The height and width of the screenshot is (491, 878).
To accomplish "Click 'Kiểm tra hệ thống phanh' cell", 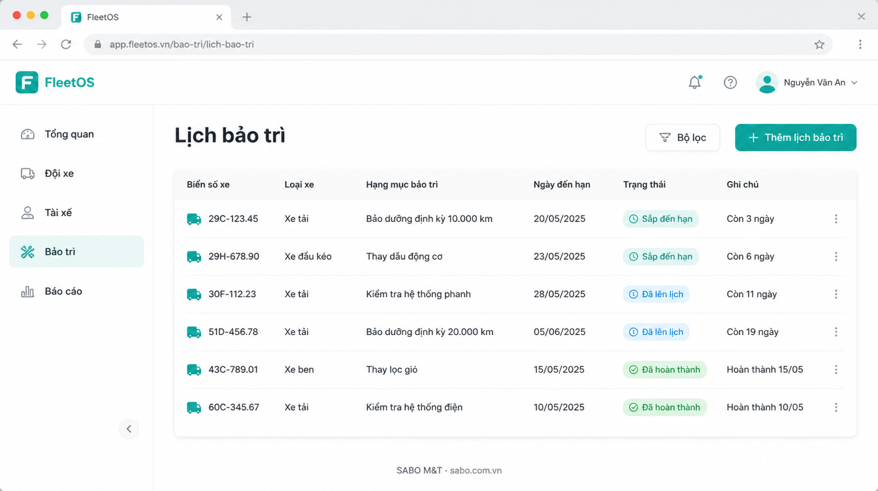I will [x=418, y=294].
